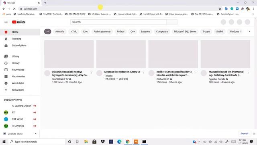Open Dropbox from taskbar
Viewport: 257px width, 145px height.
click(x=103, y=141)
